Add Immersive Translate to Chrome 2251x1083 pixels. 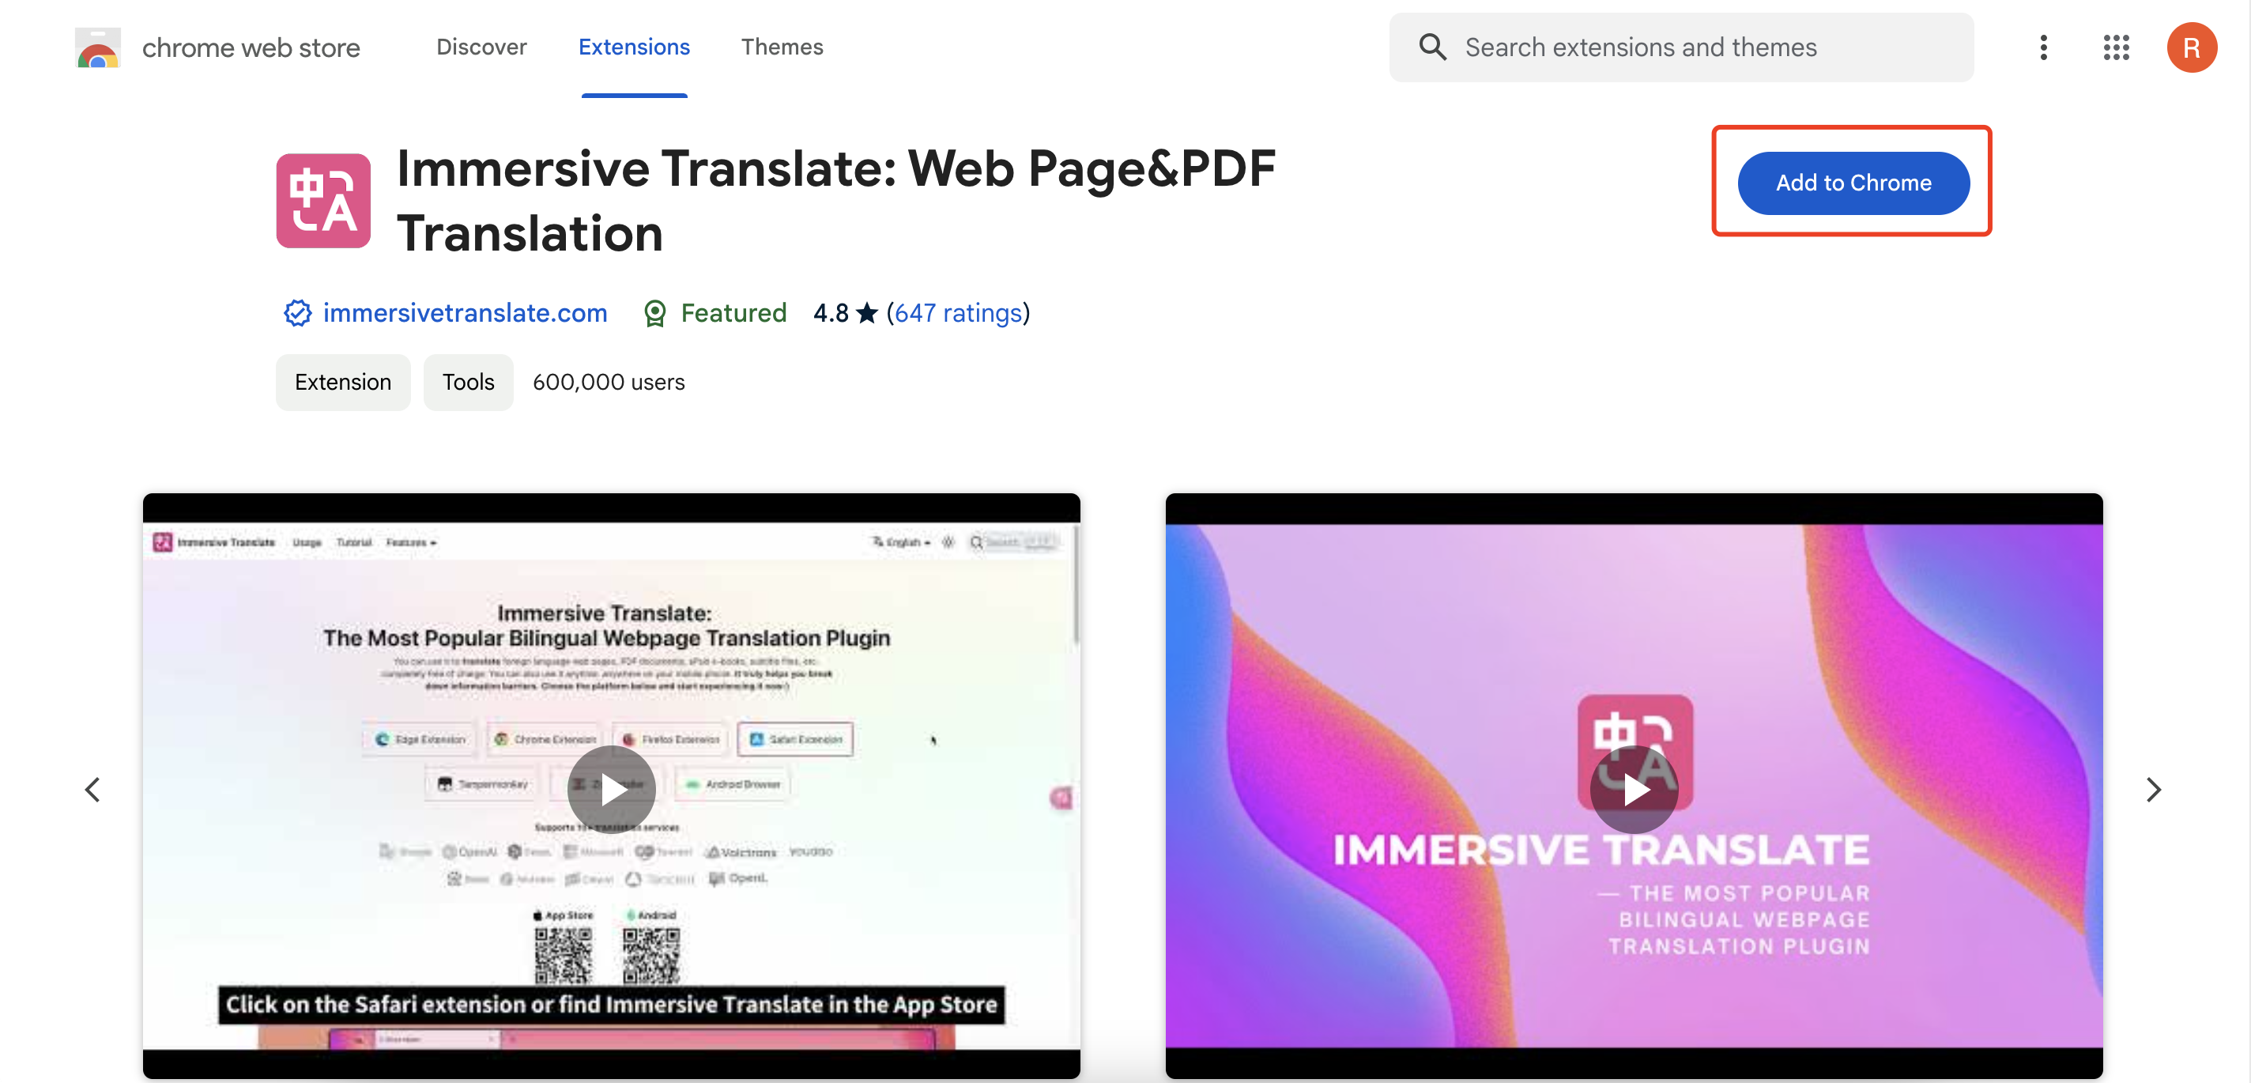pyautogui.click(x=1852, y=183)
